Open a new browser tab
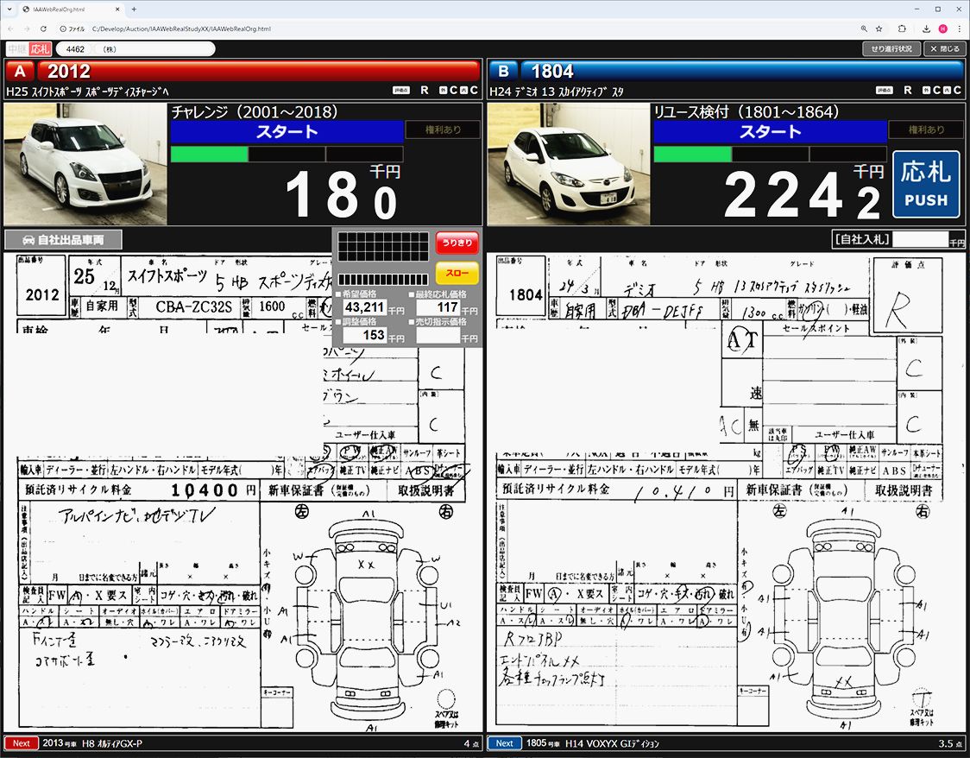This screenshot has height=758, width=970. tap(133, 9)
